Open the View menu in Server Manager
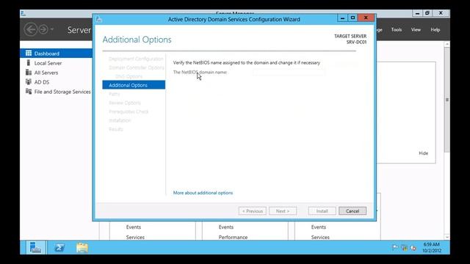This screenshot has height=264, width=470. point(416,29)
